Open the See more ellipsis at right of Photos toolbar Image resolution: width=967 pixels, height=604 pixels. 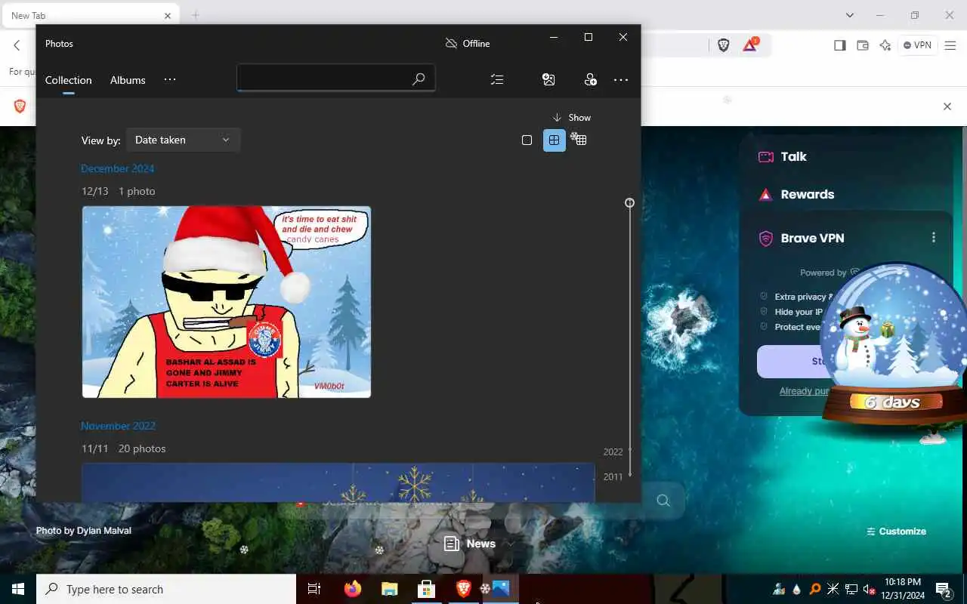[621, 79]
